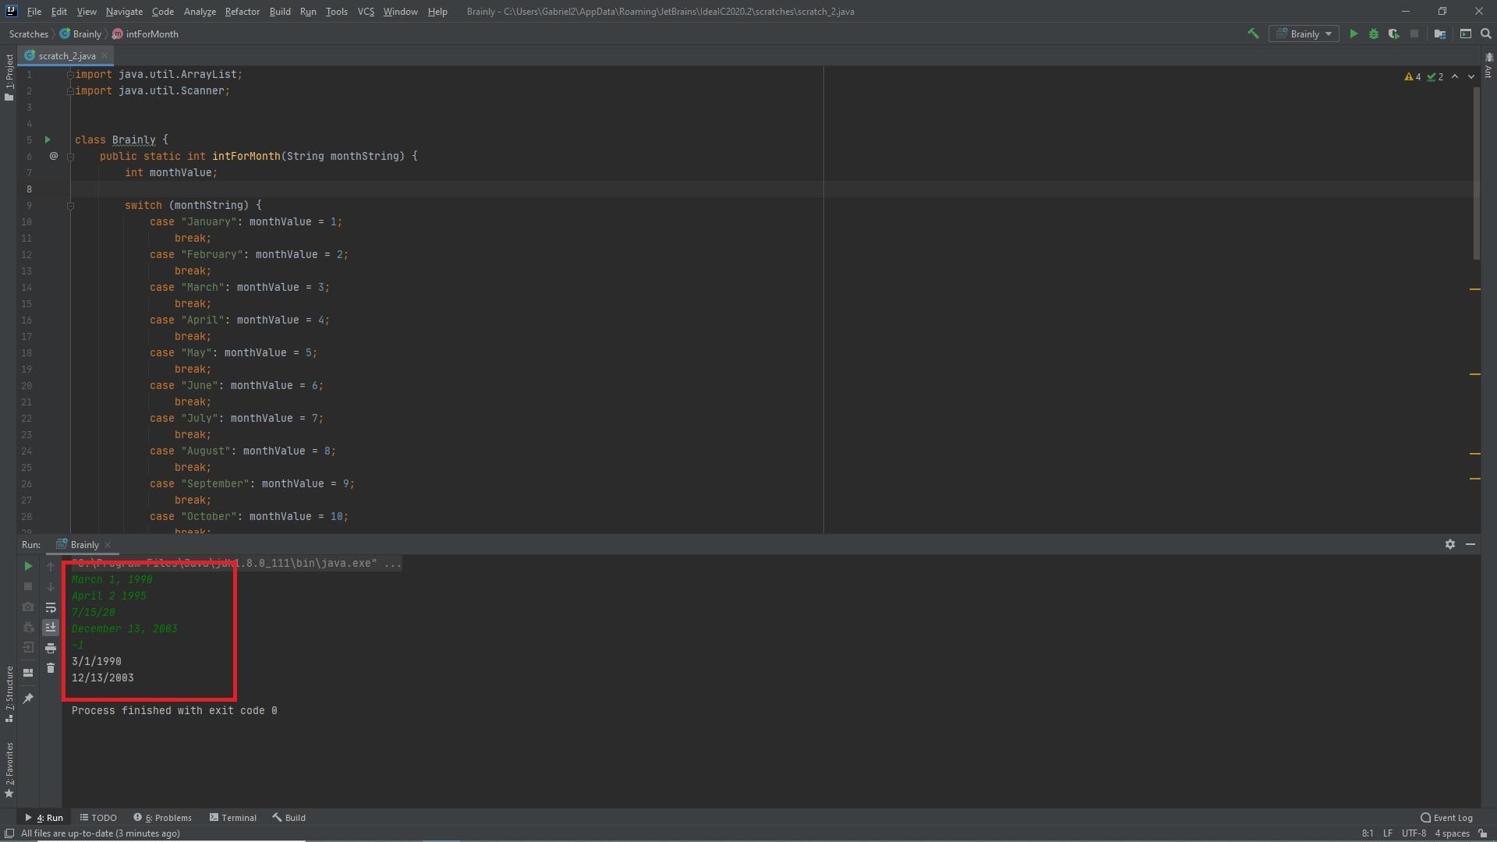The width and height of the screenshot is (1497, 842).
Task: Click the Search Everywhere magnifier
Action: click(x=1486, y=34)
